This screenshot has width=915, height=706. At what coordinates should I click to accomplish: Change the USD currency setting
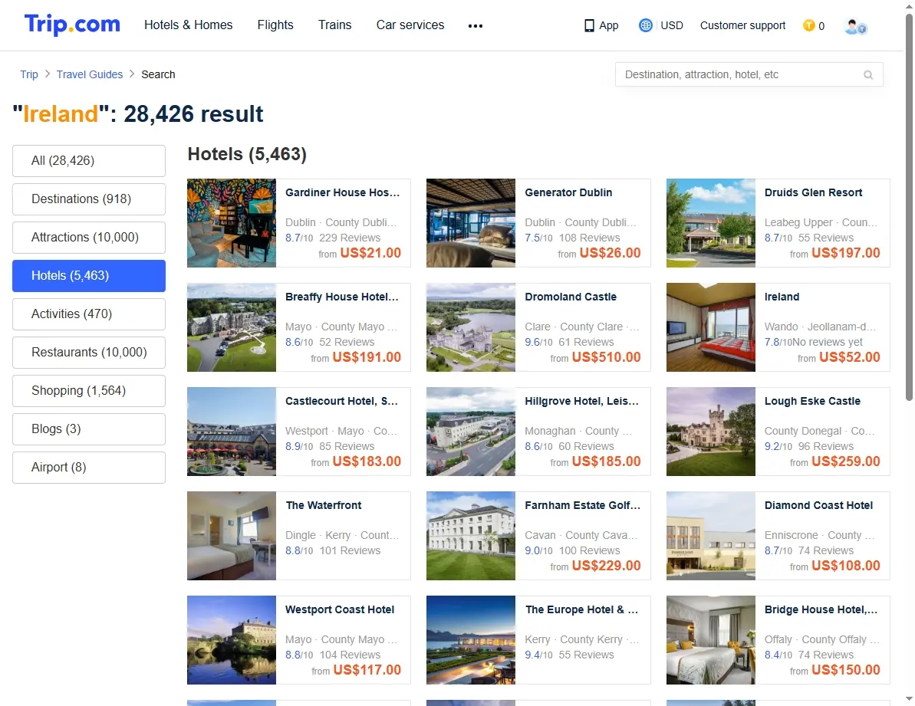point(672,25)
